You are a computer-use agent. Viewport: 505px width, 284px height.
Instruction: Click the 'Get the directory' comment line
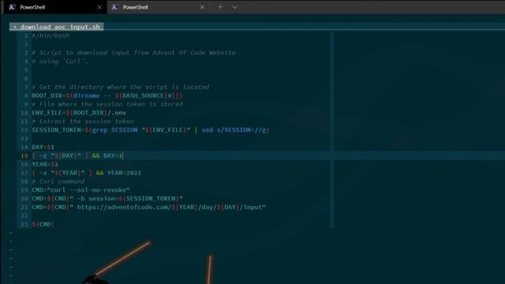[x=121, y=87]
